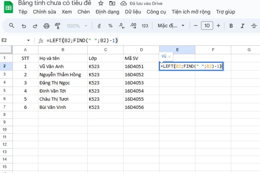Screen dimensions: 260x173
Task: Open the zoom 100% dropdown
Action: tap(77, 26)
